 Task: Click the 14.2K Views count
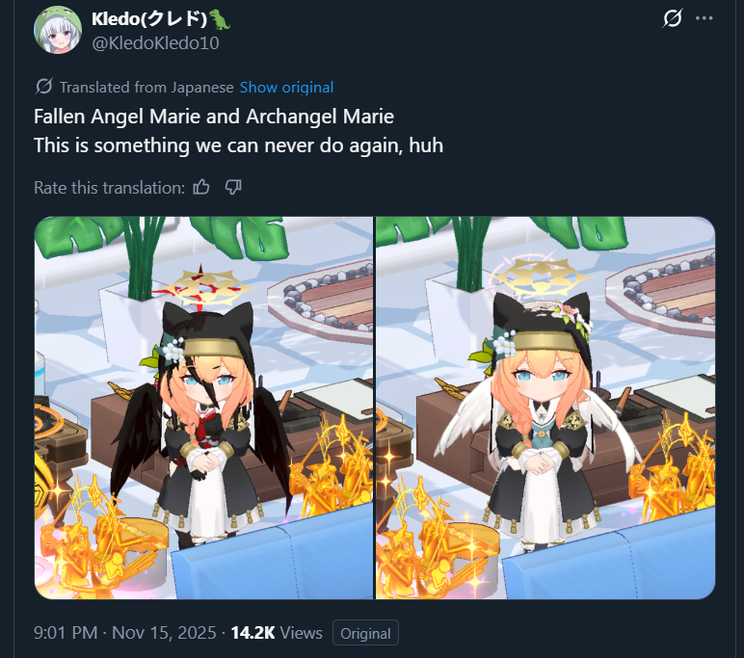pyautogui.click(x=277, y=633)
